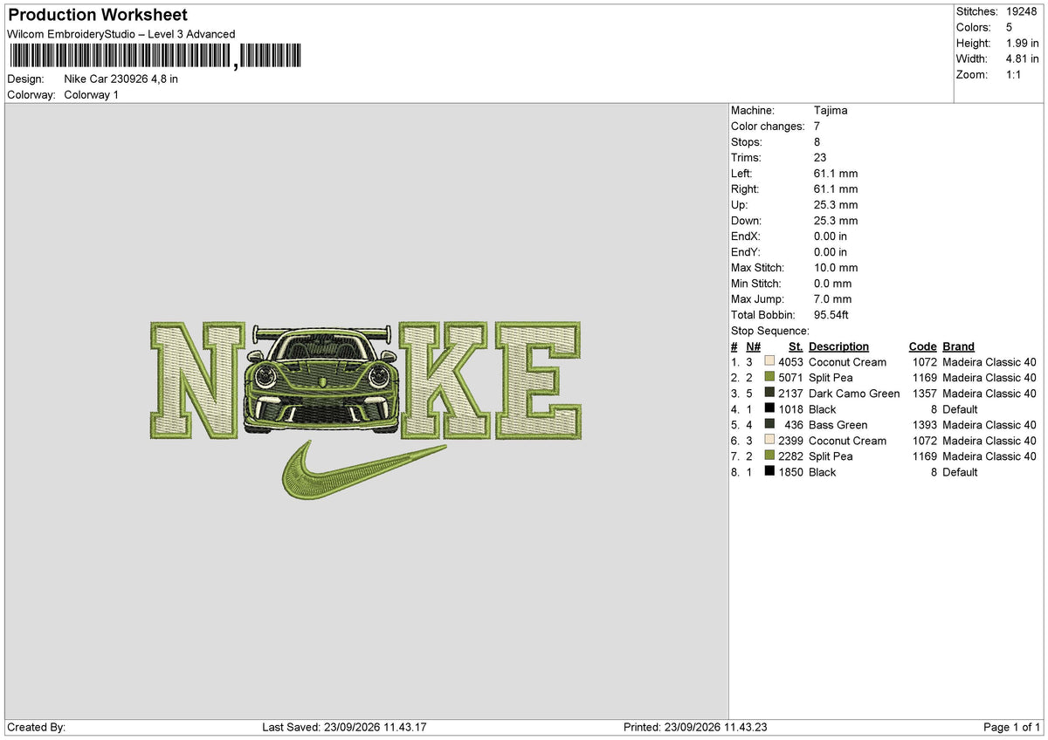Click the 'Colorway 1' value

tap(92, 94)
